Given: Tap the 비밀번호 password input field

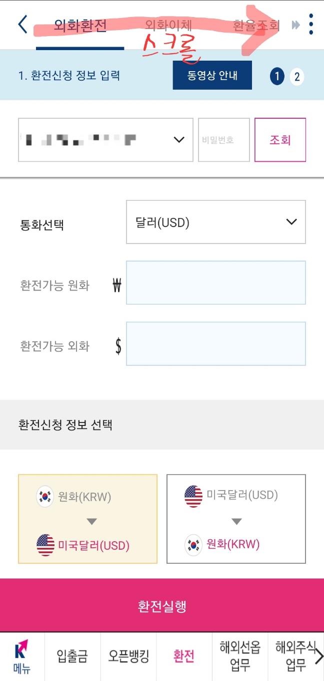Looking at the screenshot, I should coord(223,139).
